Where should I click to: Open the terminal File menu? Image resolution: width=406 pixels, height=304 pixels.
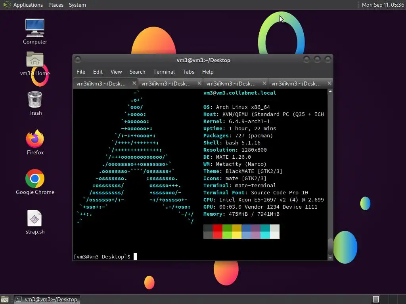[x=81, y=72]
